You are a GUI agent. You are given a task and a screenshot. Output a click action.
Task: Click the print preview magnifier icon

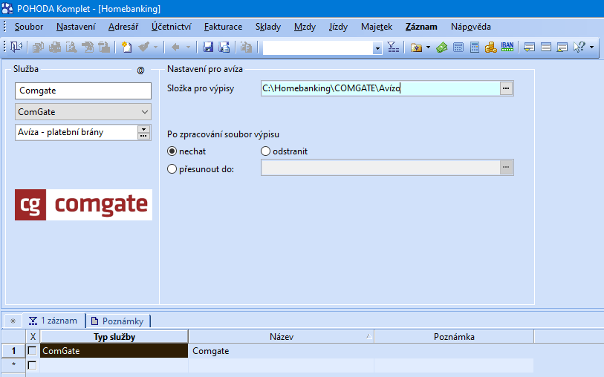[71, 47]
